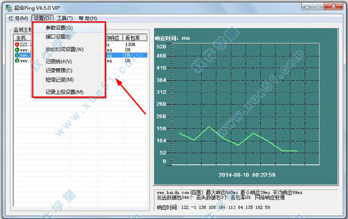Open the 任务(M) menu
348x219 pixels.
[x=18, y=18]
